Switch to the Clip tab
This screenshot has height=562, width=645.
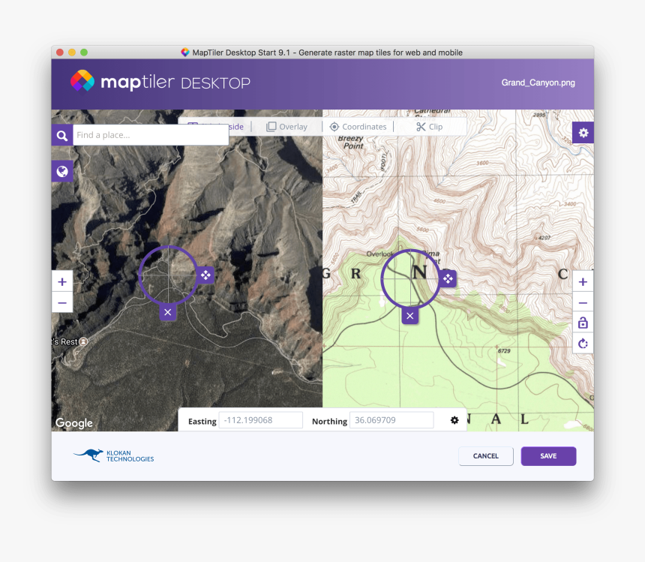[429, 127]
